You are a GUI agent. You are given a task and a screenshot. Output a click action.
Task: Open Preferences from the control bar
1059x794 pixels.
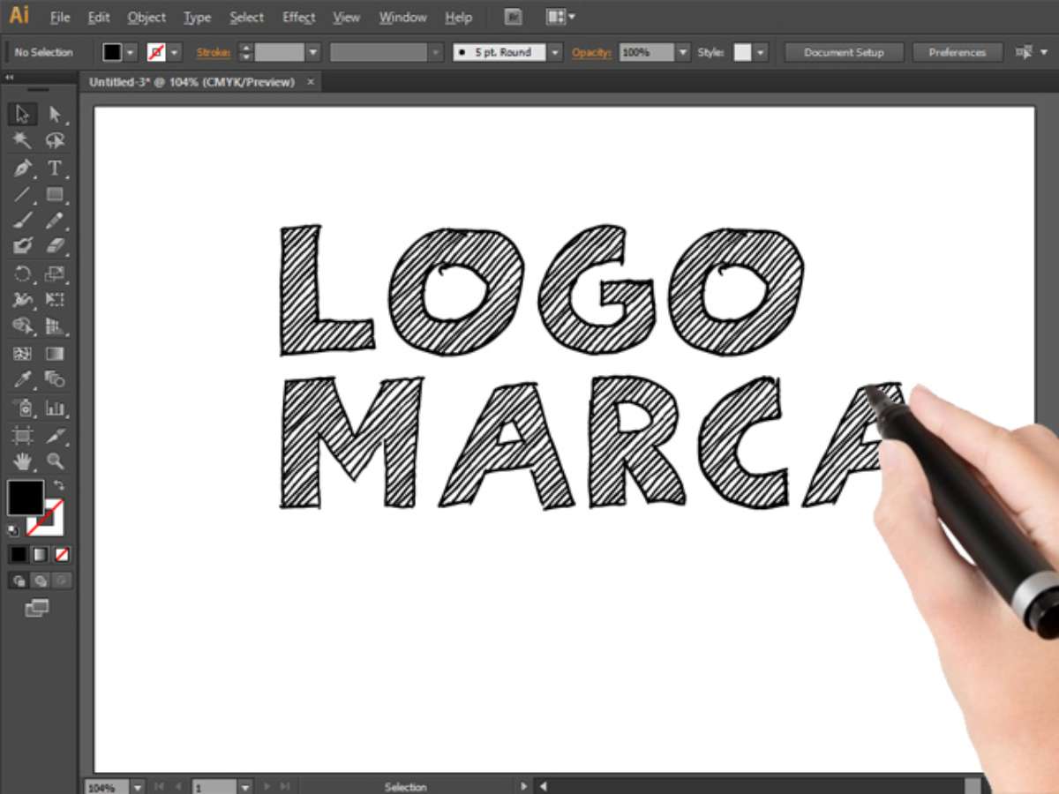(x=957, y=53)
